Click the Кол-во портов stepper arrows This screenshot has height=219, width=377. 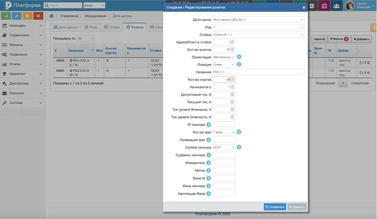pyautogui.click(x=232, y=80)
